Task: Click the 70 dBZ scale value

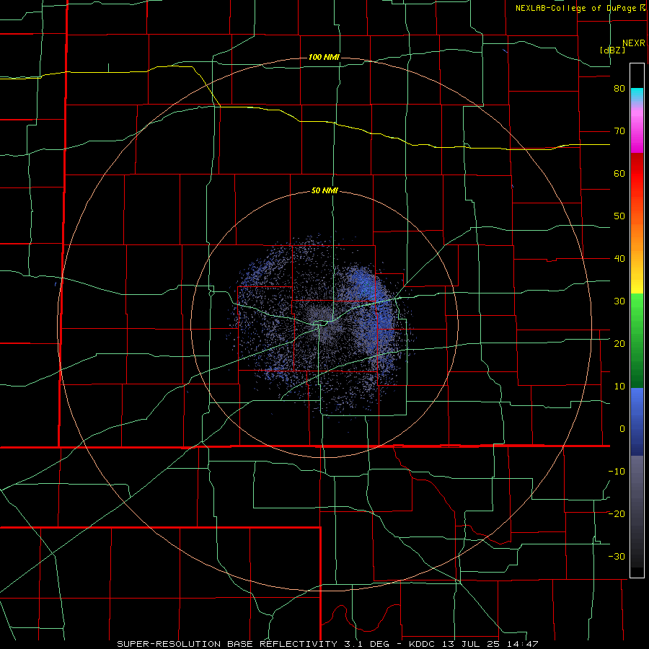Action: point(619,131)
